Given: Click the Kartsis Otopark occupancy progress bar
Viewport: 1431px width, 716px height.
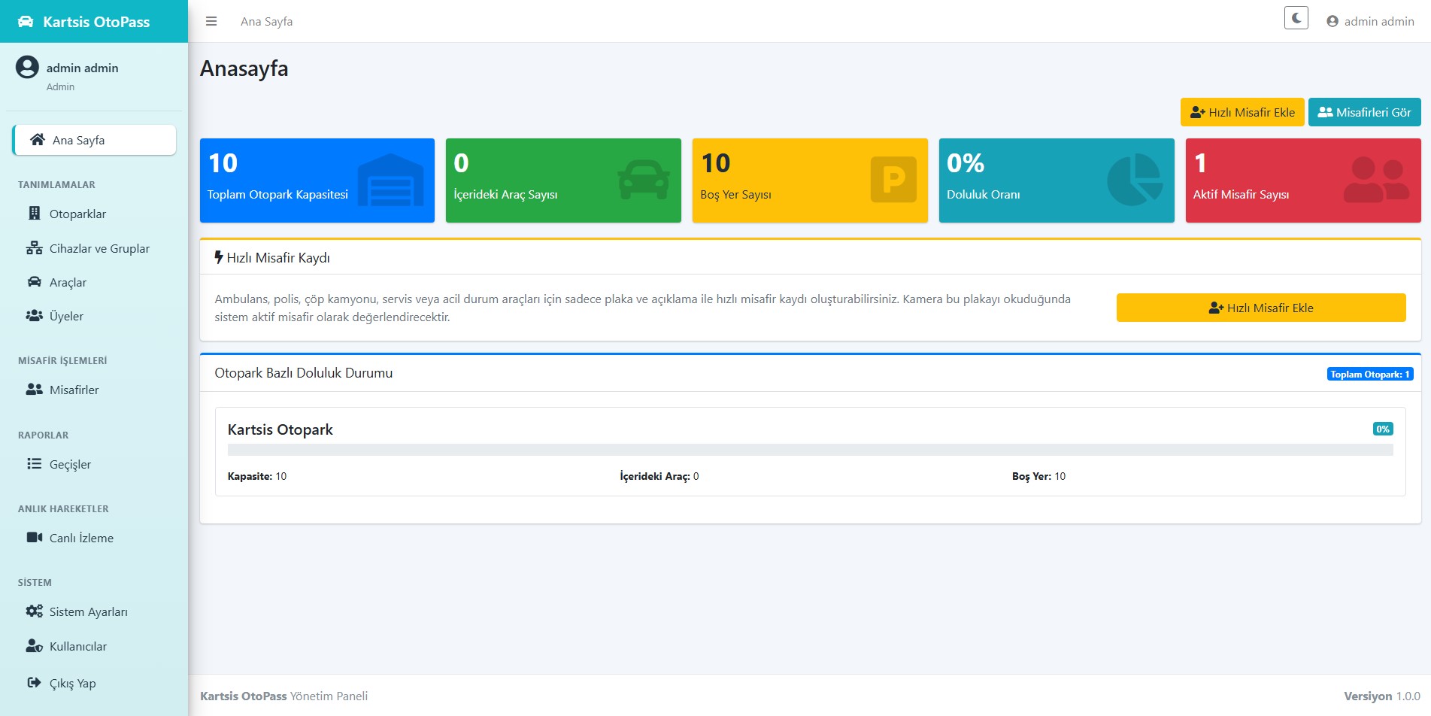Looking at the screenshot, I should pos(810,450).
